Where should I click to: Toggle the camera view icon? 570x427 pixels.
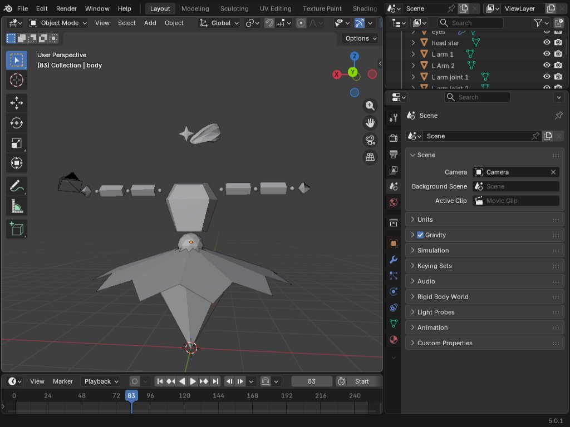click(x=370, y=140)
